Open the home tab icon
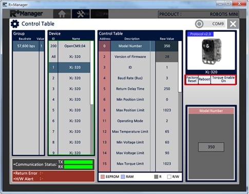The height and width of the screenshot is (194, 249). [x=62, y=14]
